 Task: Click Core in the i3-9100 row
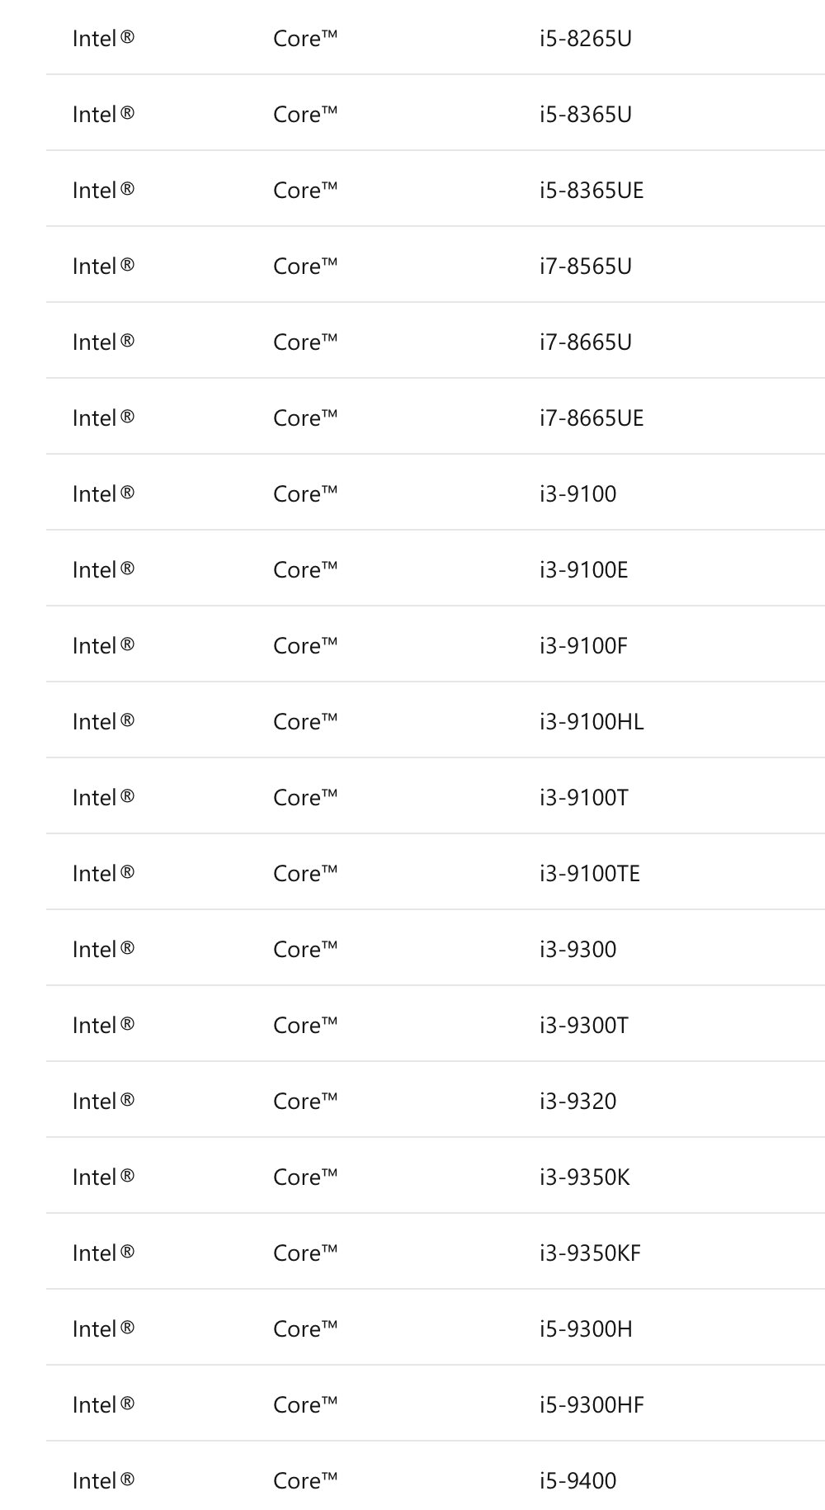(x=305, y=494)
